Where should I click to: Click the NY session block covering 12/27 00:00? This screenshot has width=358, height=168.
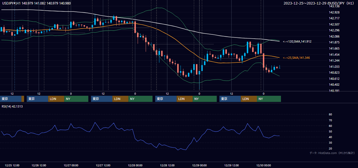point(76,99)
